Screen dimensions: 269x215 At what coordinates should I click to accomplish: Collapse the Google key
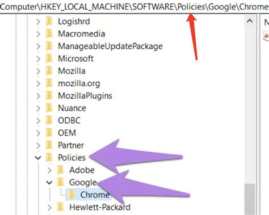pyautogui.click(x=49, y=183)
